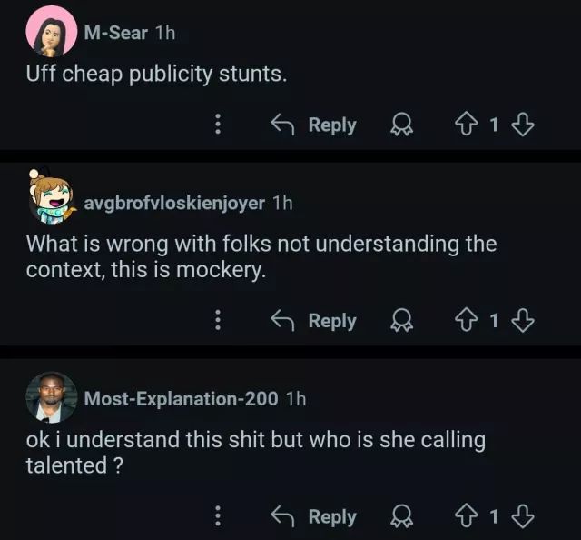Open more options for M-Sear's comment
Screen dimensions: 581x540
click(x=218, y=125)
